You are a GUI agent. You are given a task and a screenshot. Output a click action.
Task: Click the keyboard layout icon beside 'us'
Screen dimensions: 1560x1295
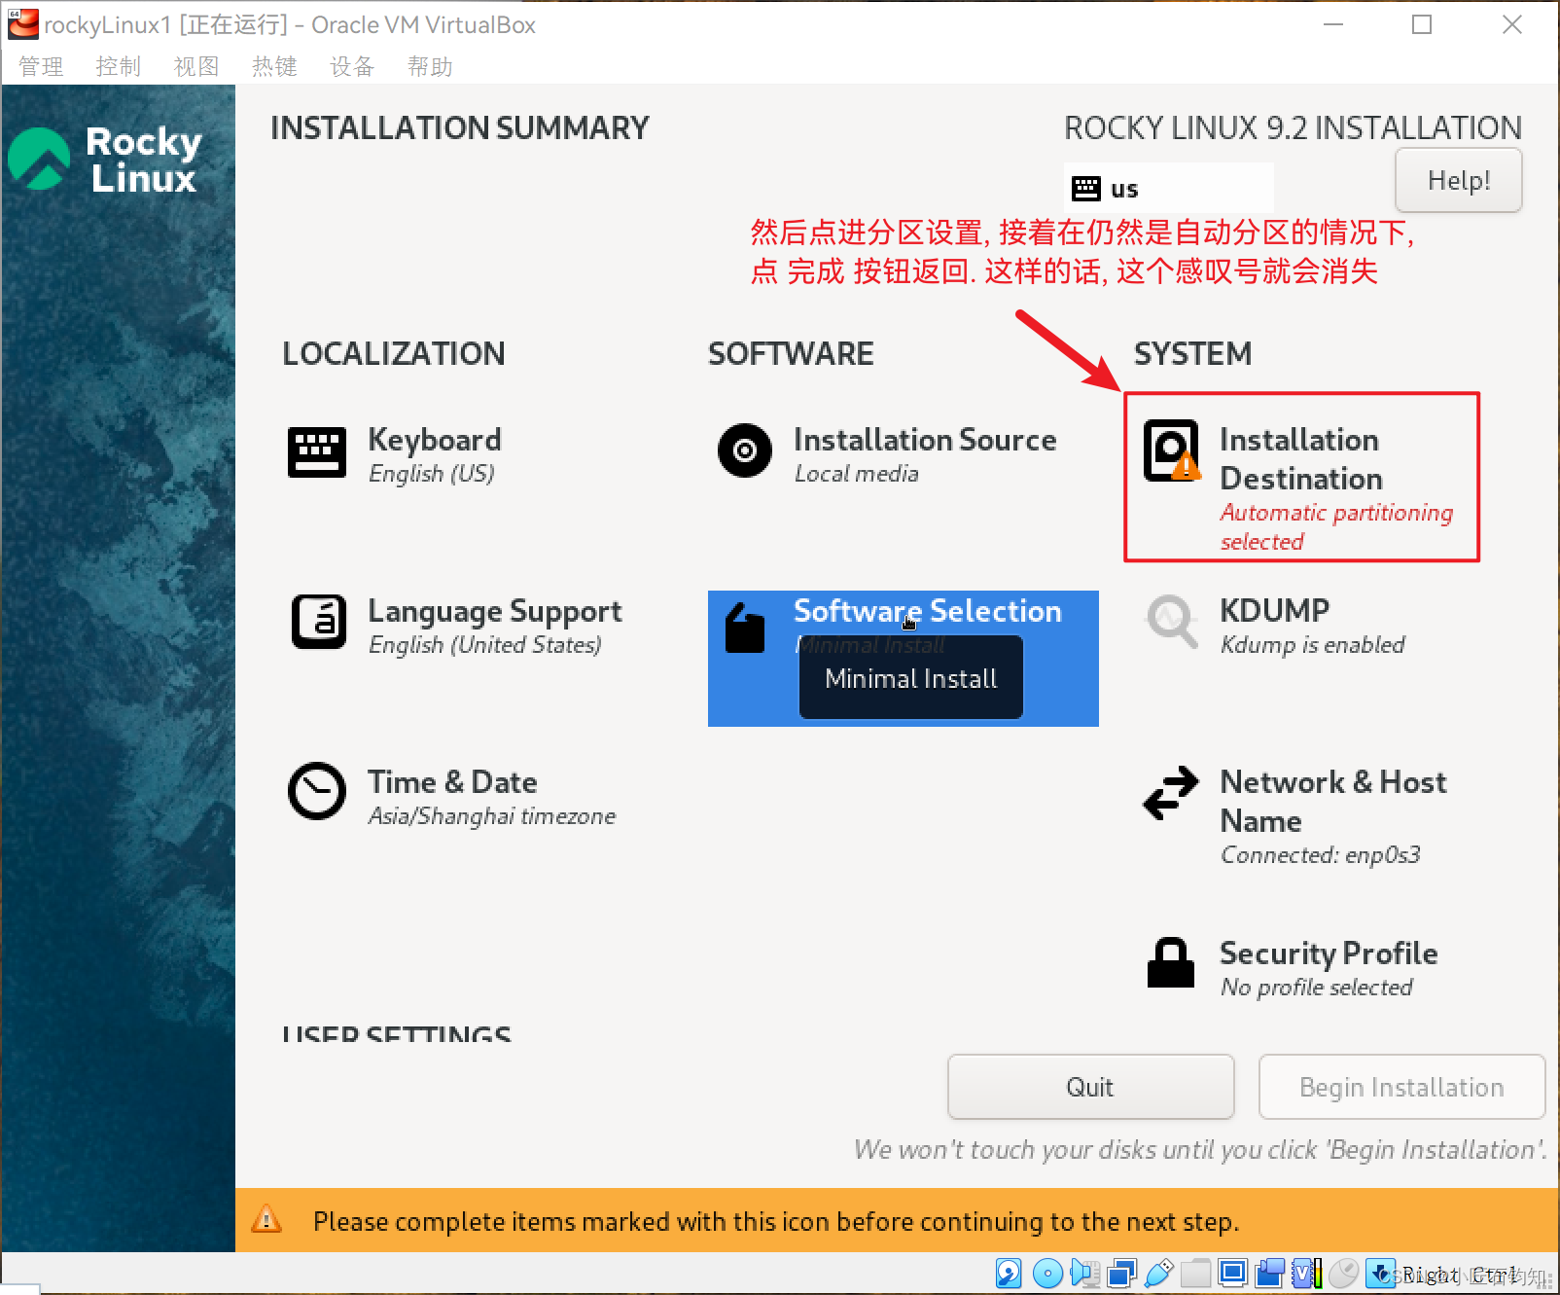coord(1086,188)
